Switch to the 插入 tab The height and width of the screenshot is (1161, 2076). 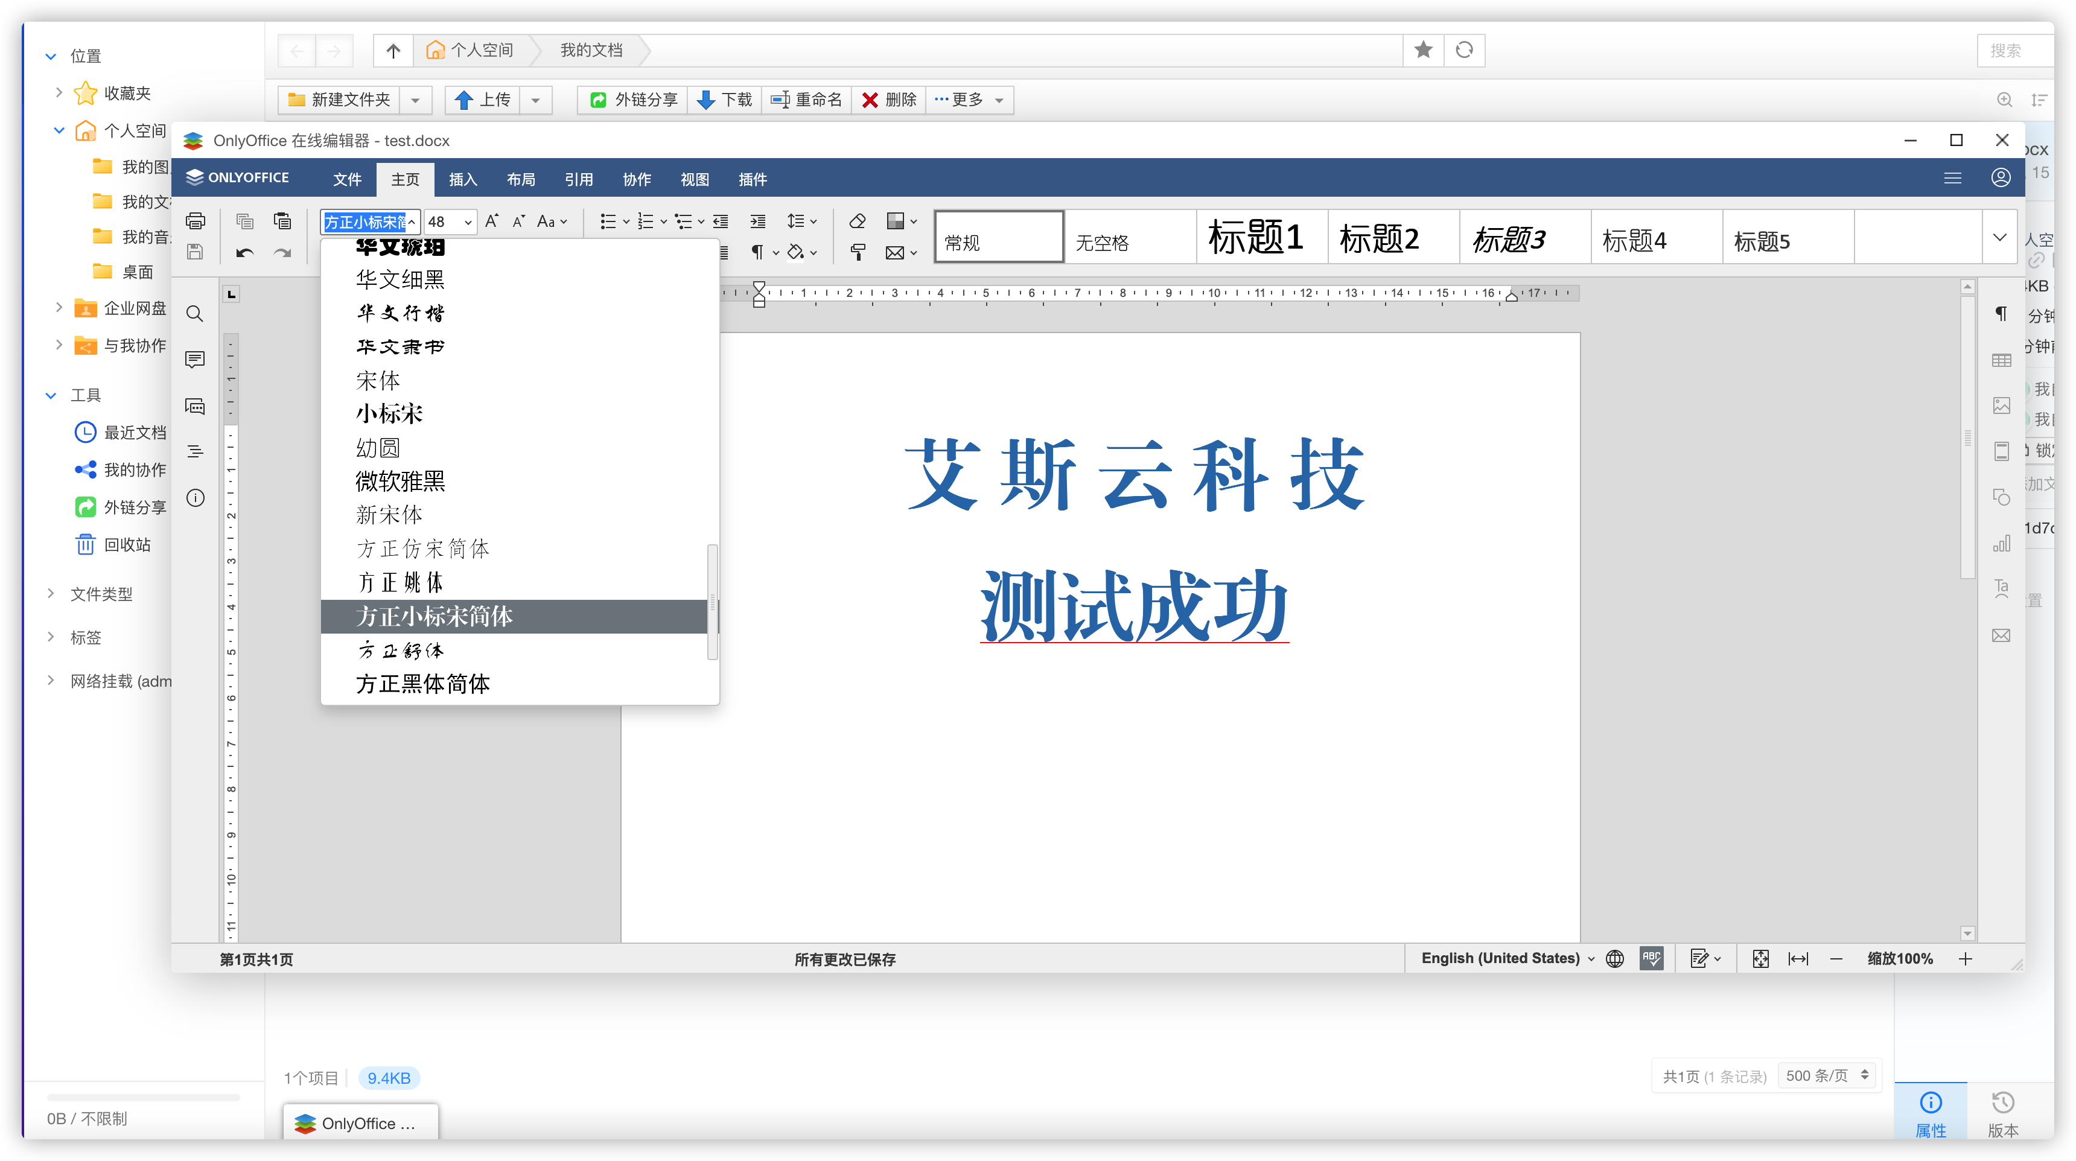pos(463,179)
